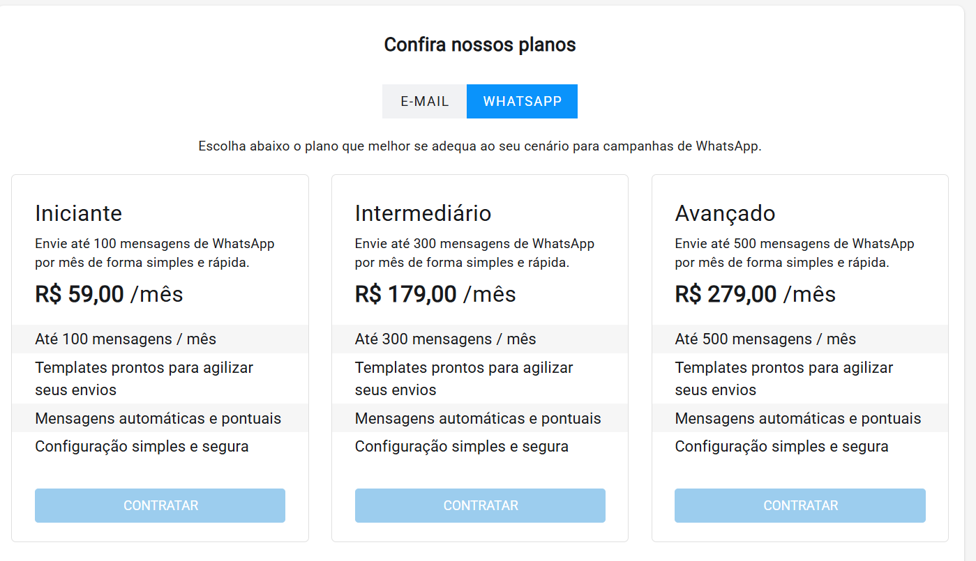Image resolution: width=976 pixels, height=561 pixels.
Task: Switch to the E-MAIL plans tab
Action: point(424,102)
